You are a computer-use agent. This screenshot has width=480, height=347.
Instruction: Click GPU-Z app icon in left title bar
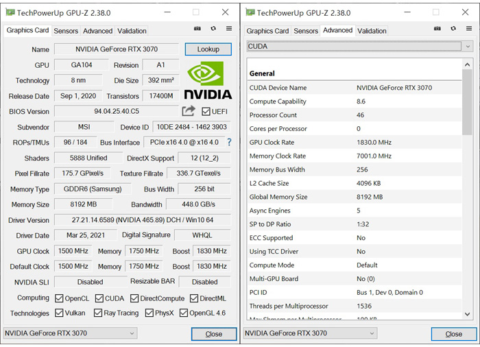pos(10,12)
